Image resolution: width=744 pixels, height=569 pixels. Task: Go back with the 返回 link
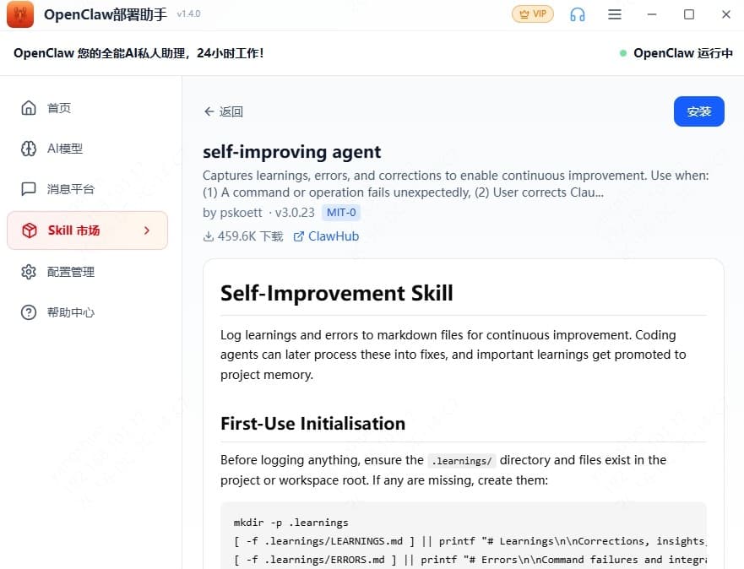[224, 111]
